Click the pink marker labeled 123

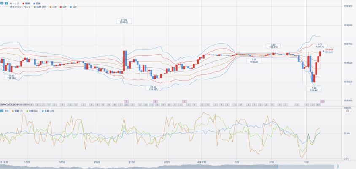click(322, 101)
